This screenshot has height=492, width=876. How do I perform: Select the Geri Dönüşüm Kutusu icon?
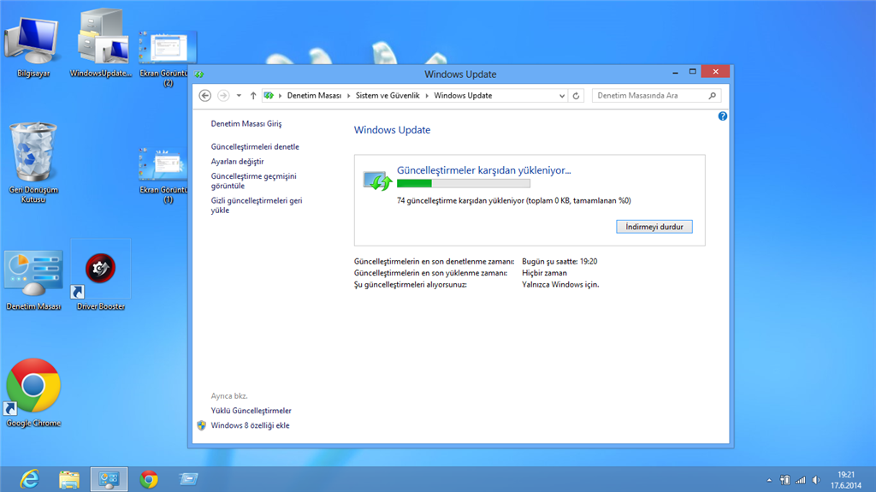(33, 163)
